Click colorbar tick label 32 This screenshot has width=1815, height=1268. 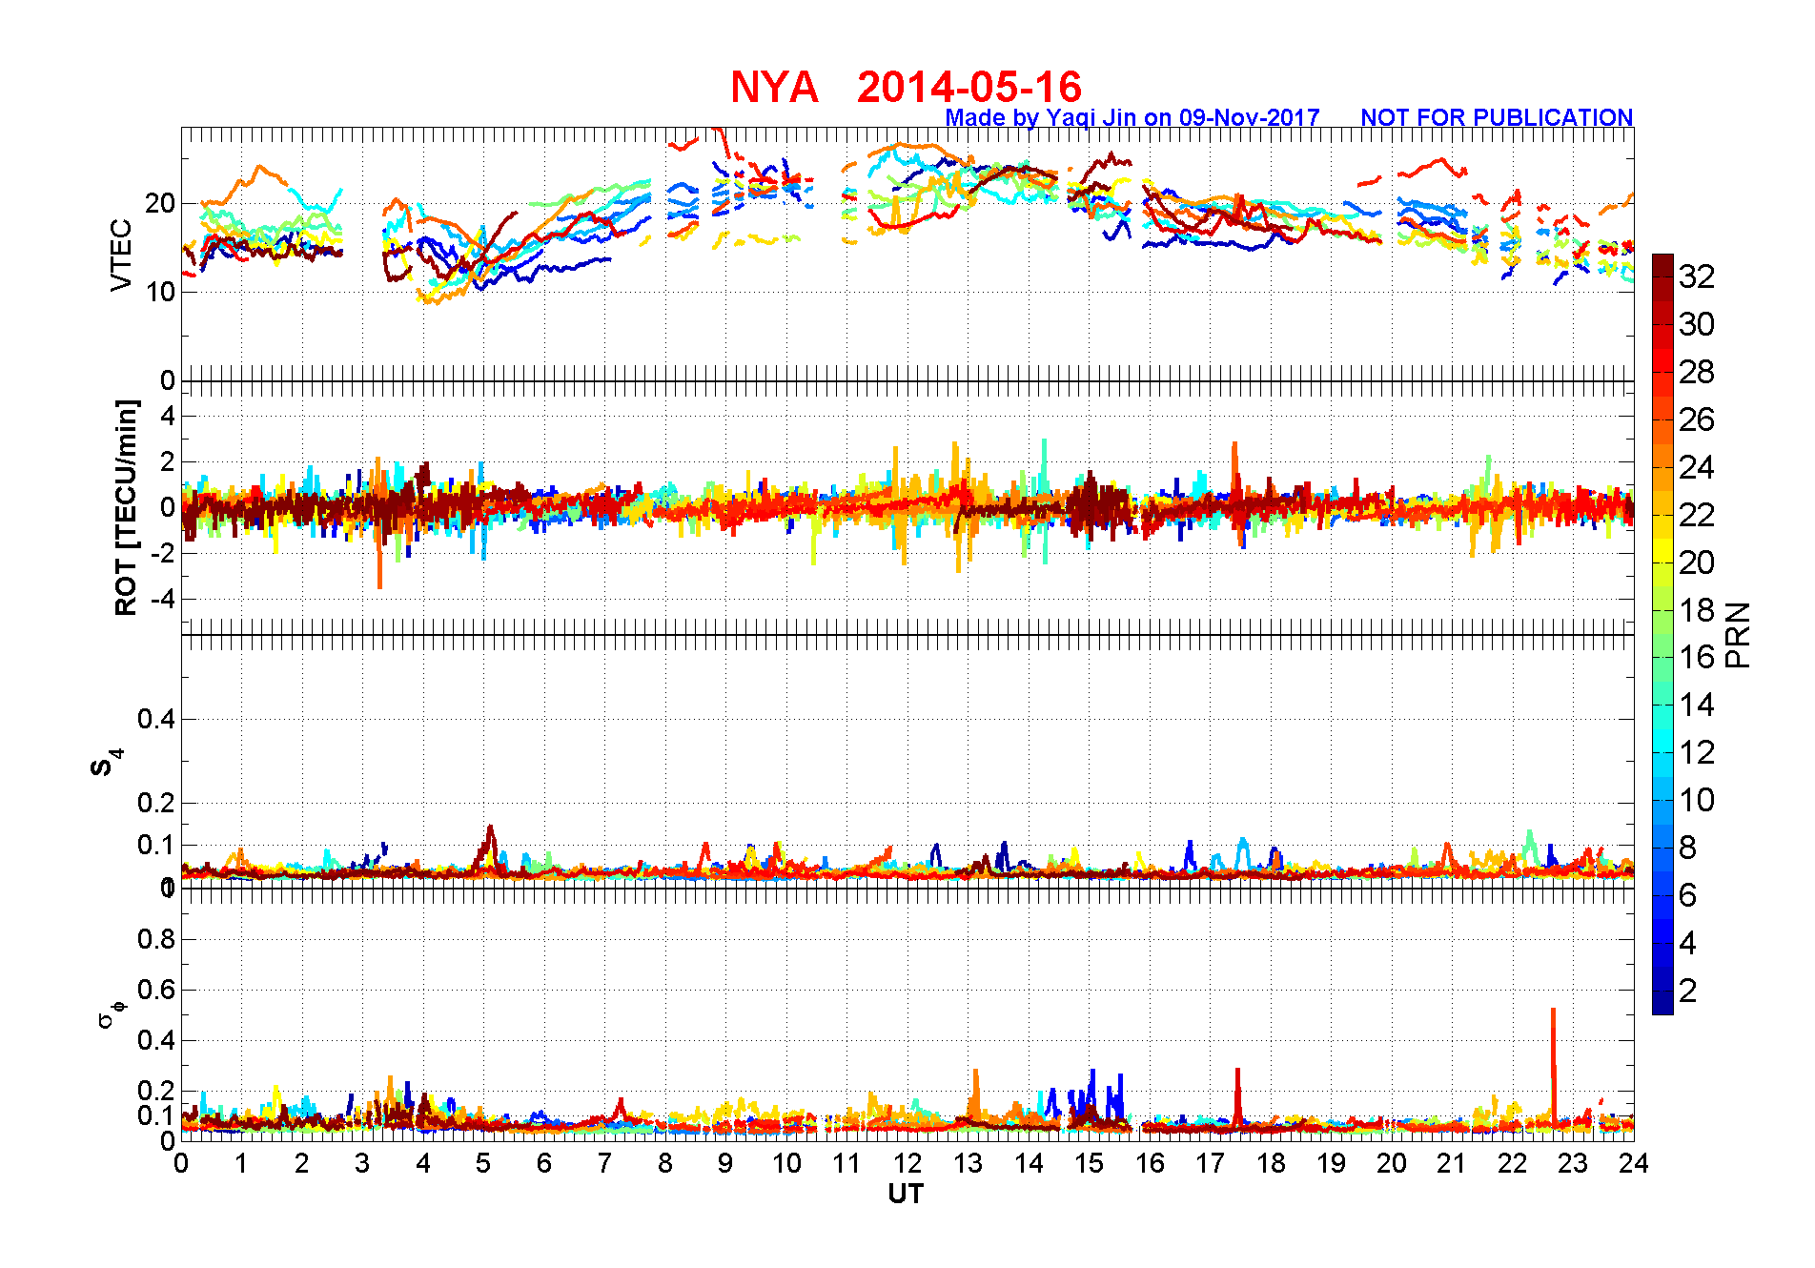[1696, 276]
